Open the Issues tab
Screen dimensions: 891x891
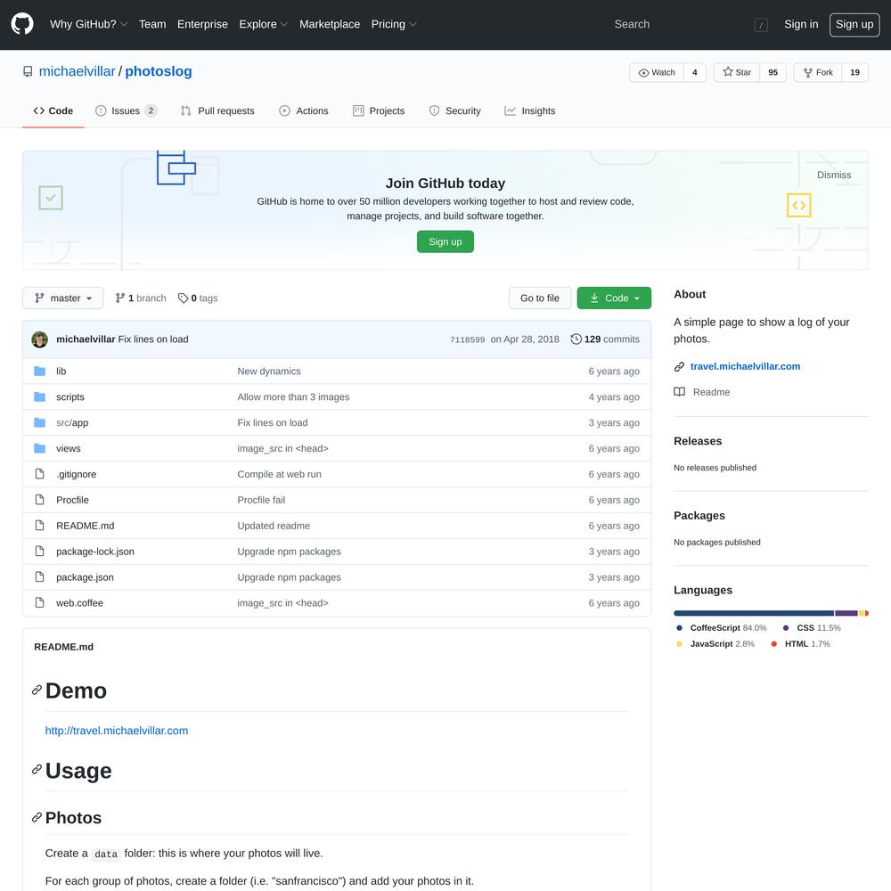pyautogui.click(x=126, y=110)
